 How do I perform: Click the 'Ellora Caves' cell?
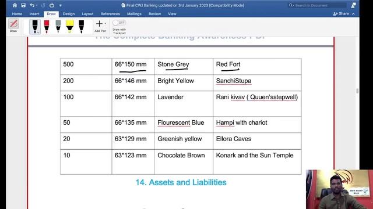[257, 141]
